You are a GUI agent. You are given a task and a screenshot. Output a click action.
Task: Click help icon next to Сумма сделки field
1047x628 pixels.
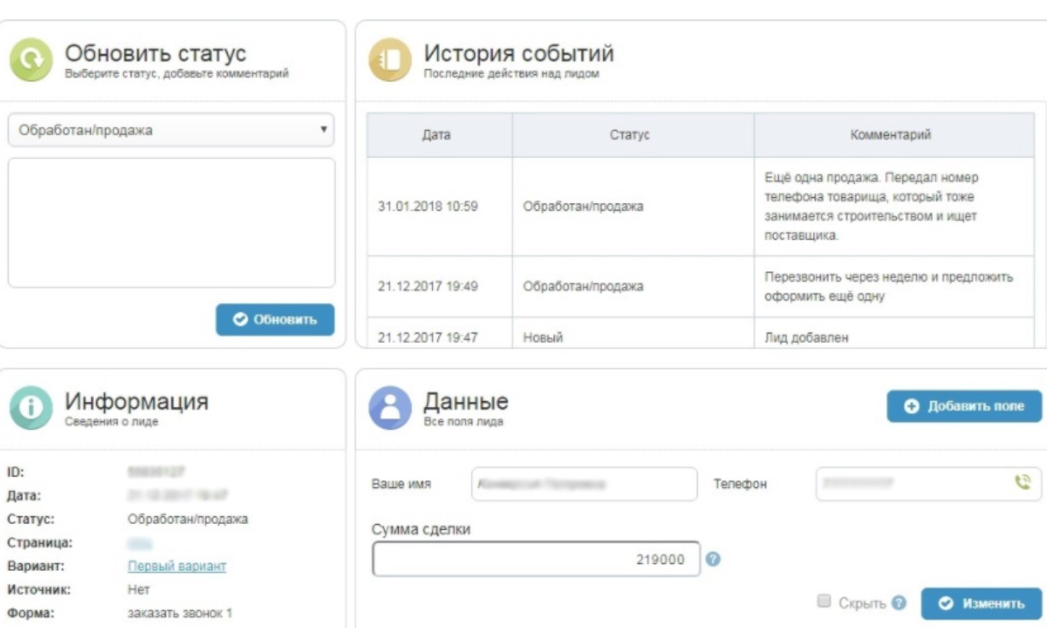pyautogui.click(x=714, y=559)
